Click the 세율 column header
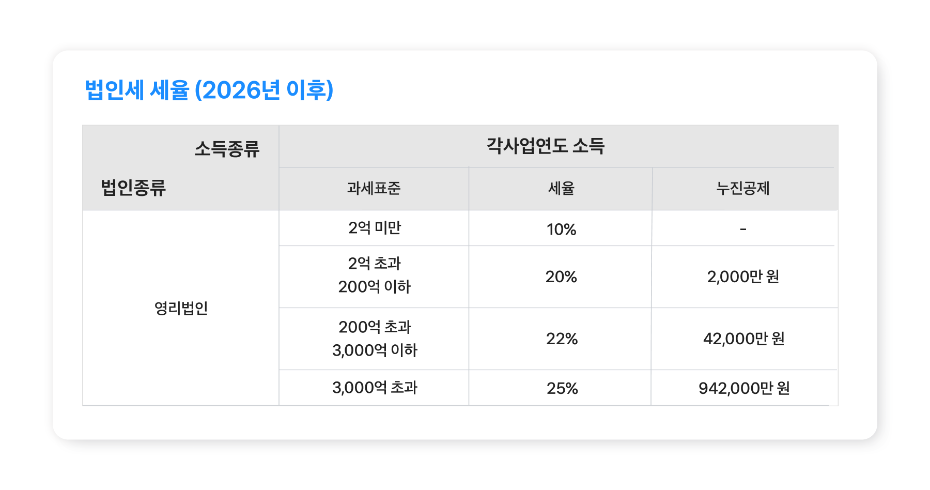The width and height of the screenshot is (930, 490). click(561, 188)
